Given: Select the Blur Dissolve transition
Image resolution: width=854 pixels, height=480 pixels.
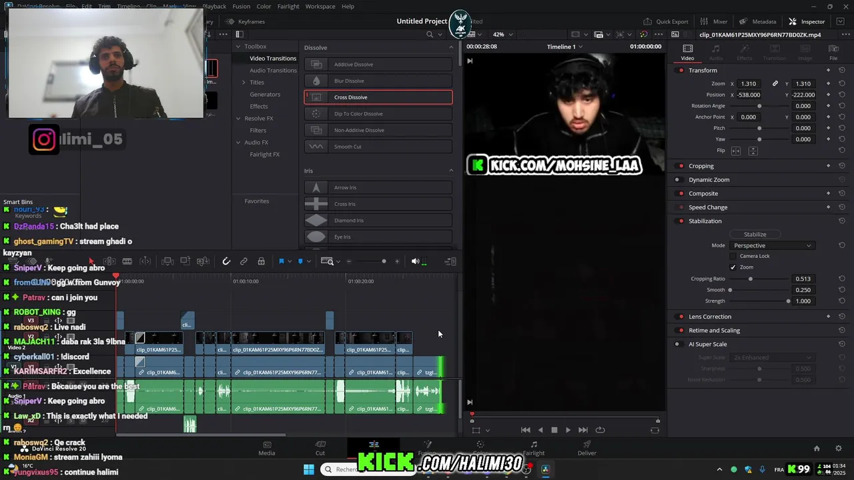Looking at the screenshot, I should 378,81.
